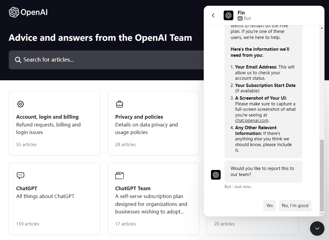Click the OpenAI avatar beside the message

point(216,175)
